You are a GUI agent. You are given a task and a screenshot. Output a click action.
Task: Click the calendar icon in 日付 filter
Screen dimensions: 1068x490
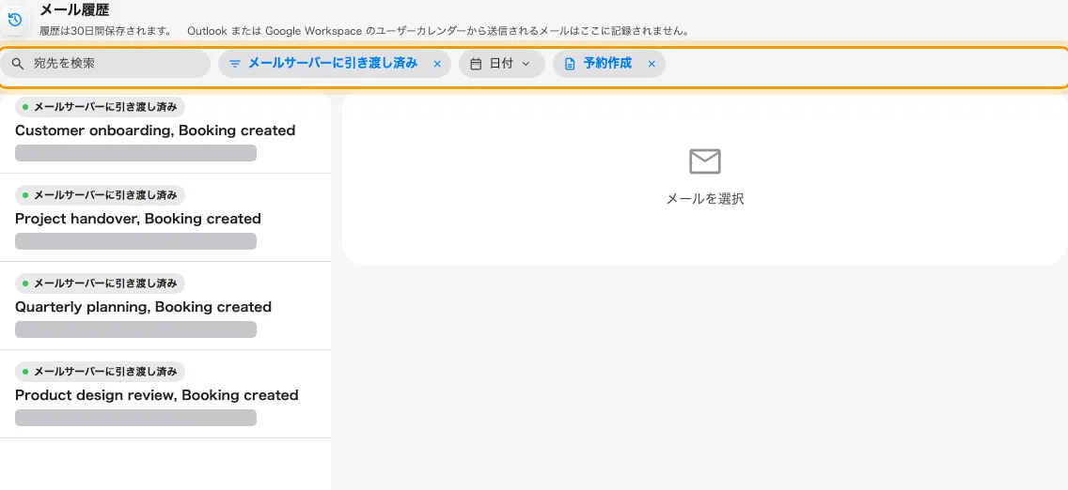click(476, 64)
